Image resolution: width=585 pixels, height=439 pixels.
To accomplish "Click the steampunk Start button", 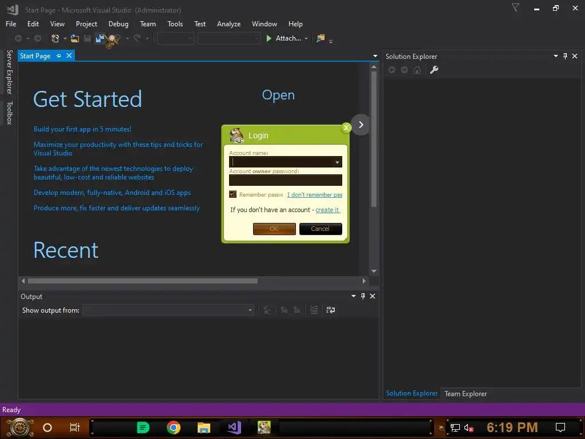I will point(20,428).
